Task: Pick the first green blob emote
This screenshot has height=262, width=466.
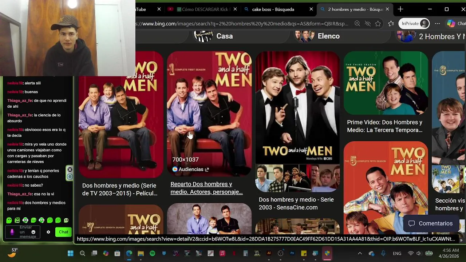Action: (9, 220)
